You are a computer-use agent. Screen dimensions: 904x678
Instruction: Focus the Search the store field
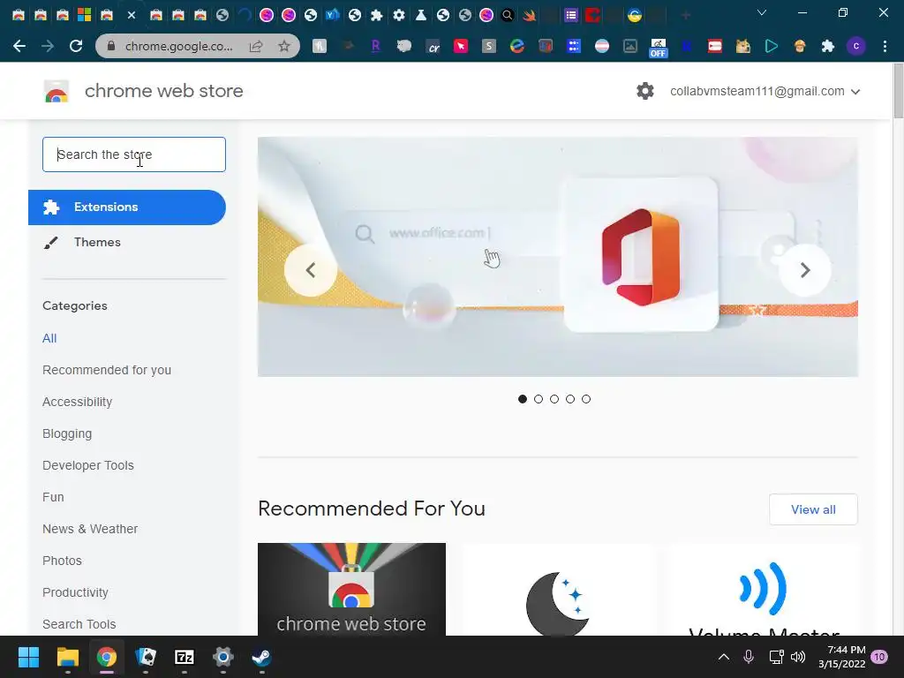(134, 154)
